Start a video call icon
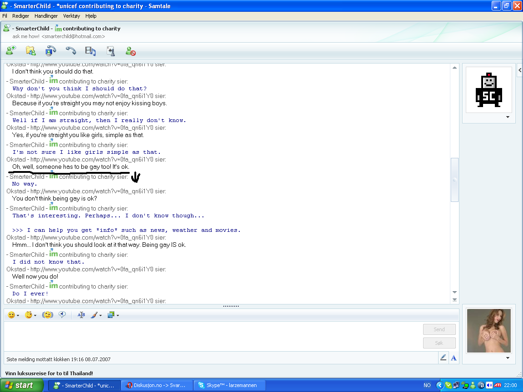523x392 pixels. coord(51,51)
